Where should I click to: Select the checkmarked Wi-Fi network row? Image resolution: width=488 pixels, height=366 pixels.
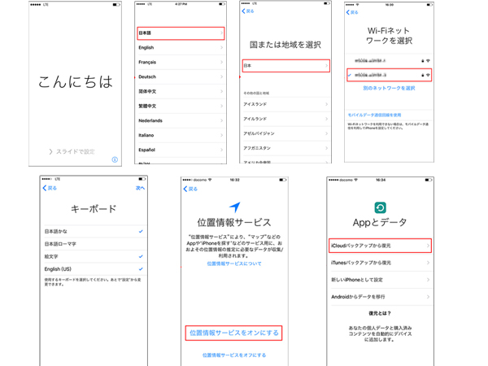[x=389, y=75]
